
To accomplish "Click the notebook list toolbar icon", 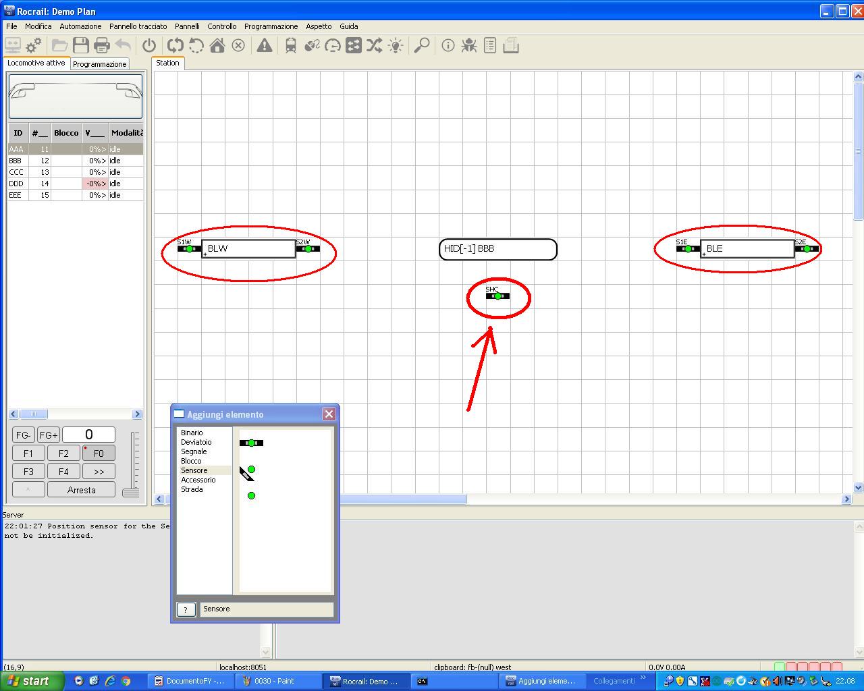I will 490,45.
